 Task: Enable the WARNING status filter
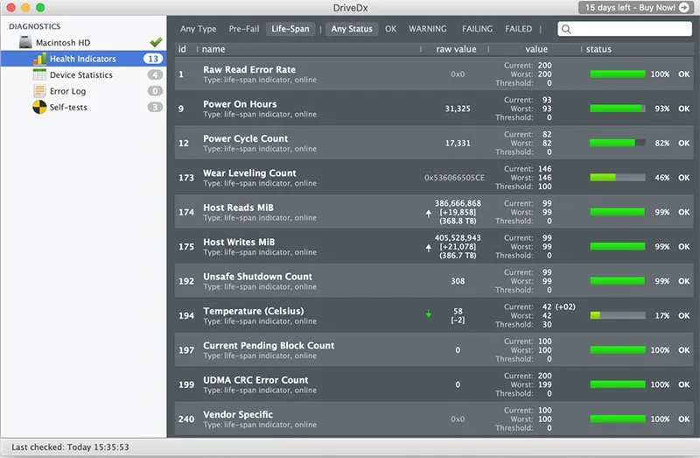(x=428, y=29)
